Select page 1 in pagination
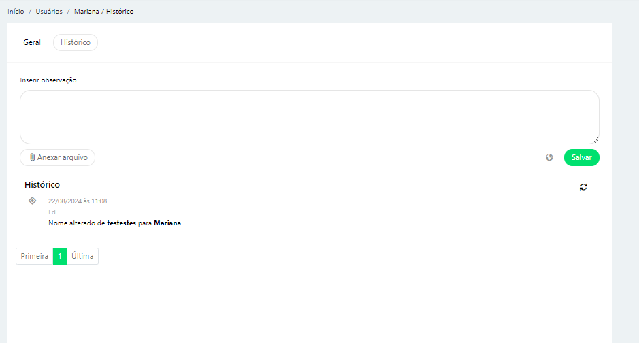Viewport: 639px width, 343px height. 60,256
